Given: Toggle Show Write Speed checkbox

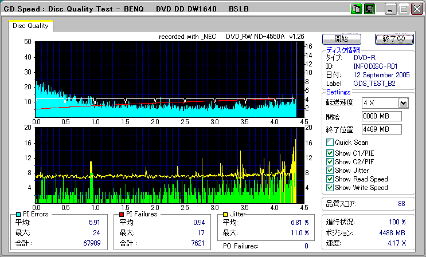Looking at the screenshot, I should (x=330, y=187).
